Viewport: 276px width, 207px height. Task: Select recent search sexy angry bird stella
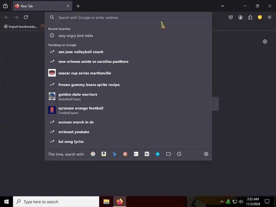128,36
